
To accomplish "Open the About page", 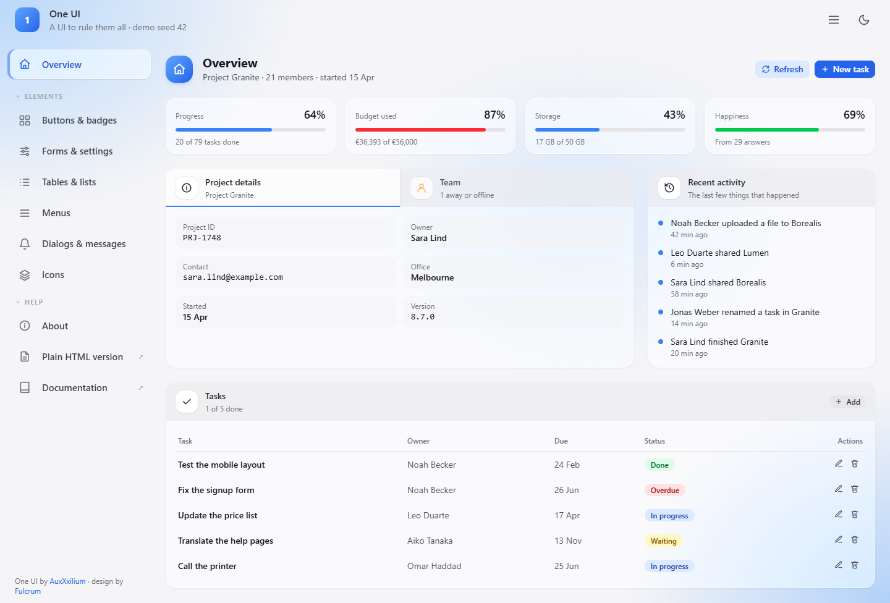I will 80,326.
